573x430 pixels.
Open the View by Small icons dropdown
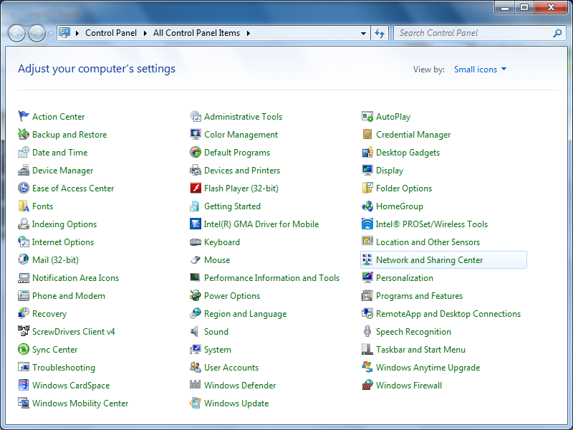click(x=480, y=69)
